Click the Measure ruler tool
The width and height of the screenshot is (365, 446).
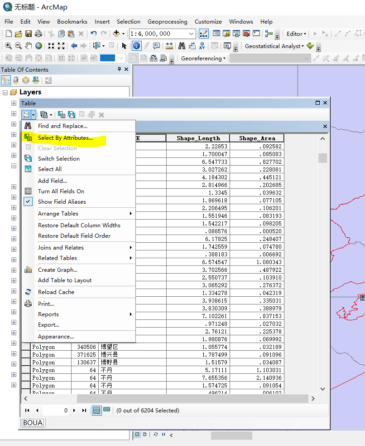169,46
